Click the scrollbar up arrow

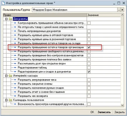point(122,15)
